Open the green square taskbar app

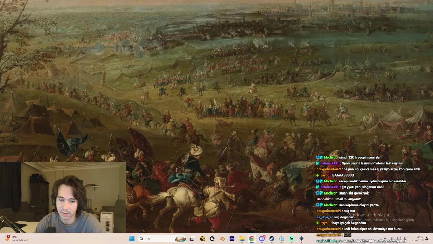pyautogui.click(x=292, y=239)
